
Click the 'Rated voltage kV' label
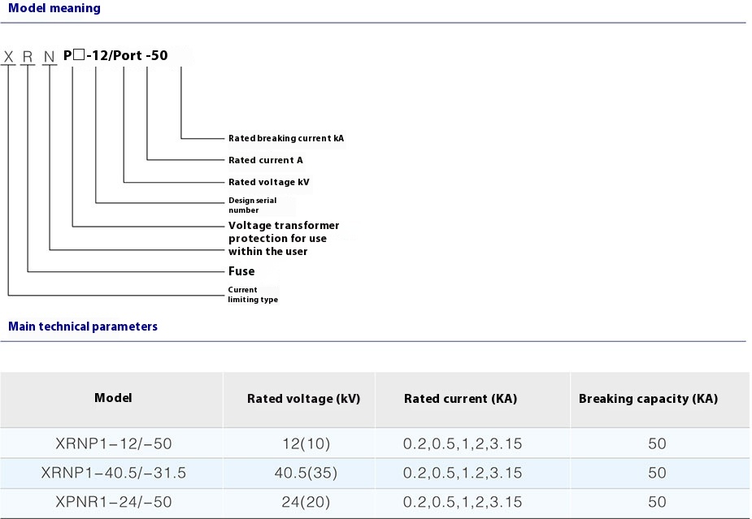268,182
